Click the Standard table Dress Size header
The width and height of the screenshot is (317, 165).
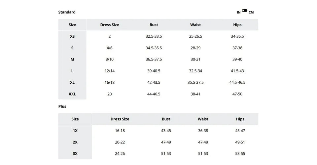click(x=110, y=25)
